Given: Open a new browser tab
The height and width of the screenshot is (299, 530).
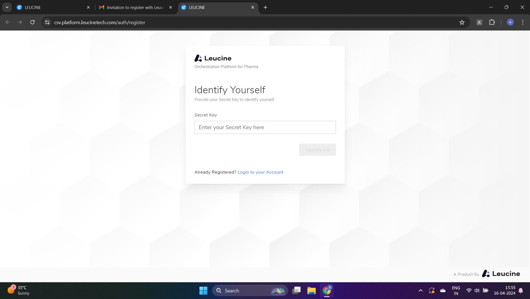Looking at the screenshot, I should (x=265, y=7).
